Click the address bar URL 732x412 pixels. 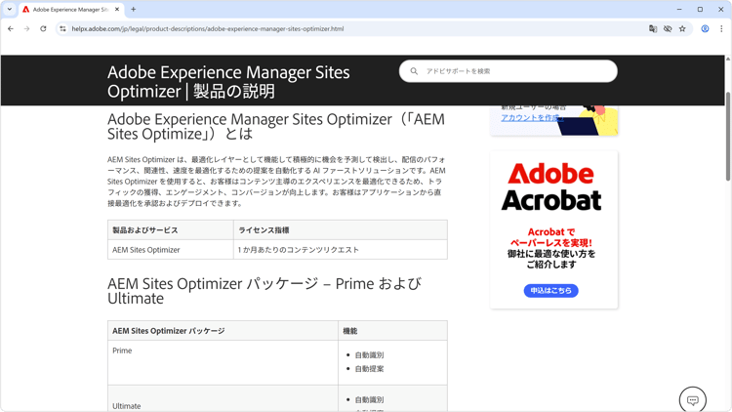point(207,28)
